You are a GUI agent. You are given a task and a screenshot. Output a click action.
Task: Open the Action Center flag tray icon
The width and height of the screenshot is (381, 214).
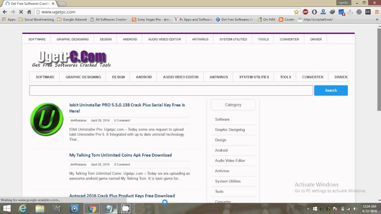click(x=335, y=209)
